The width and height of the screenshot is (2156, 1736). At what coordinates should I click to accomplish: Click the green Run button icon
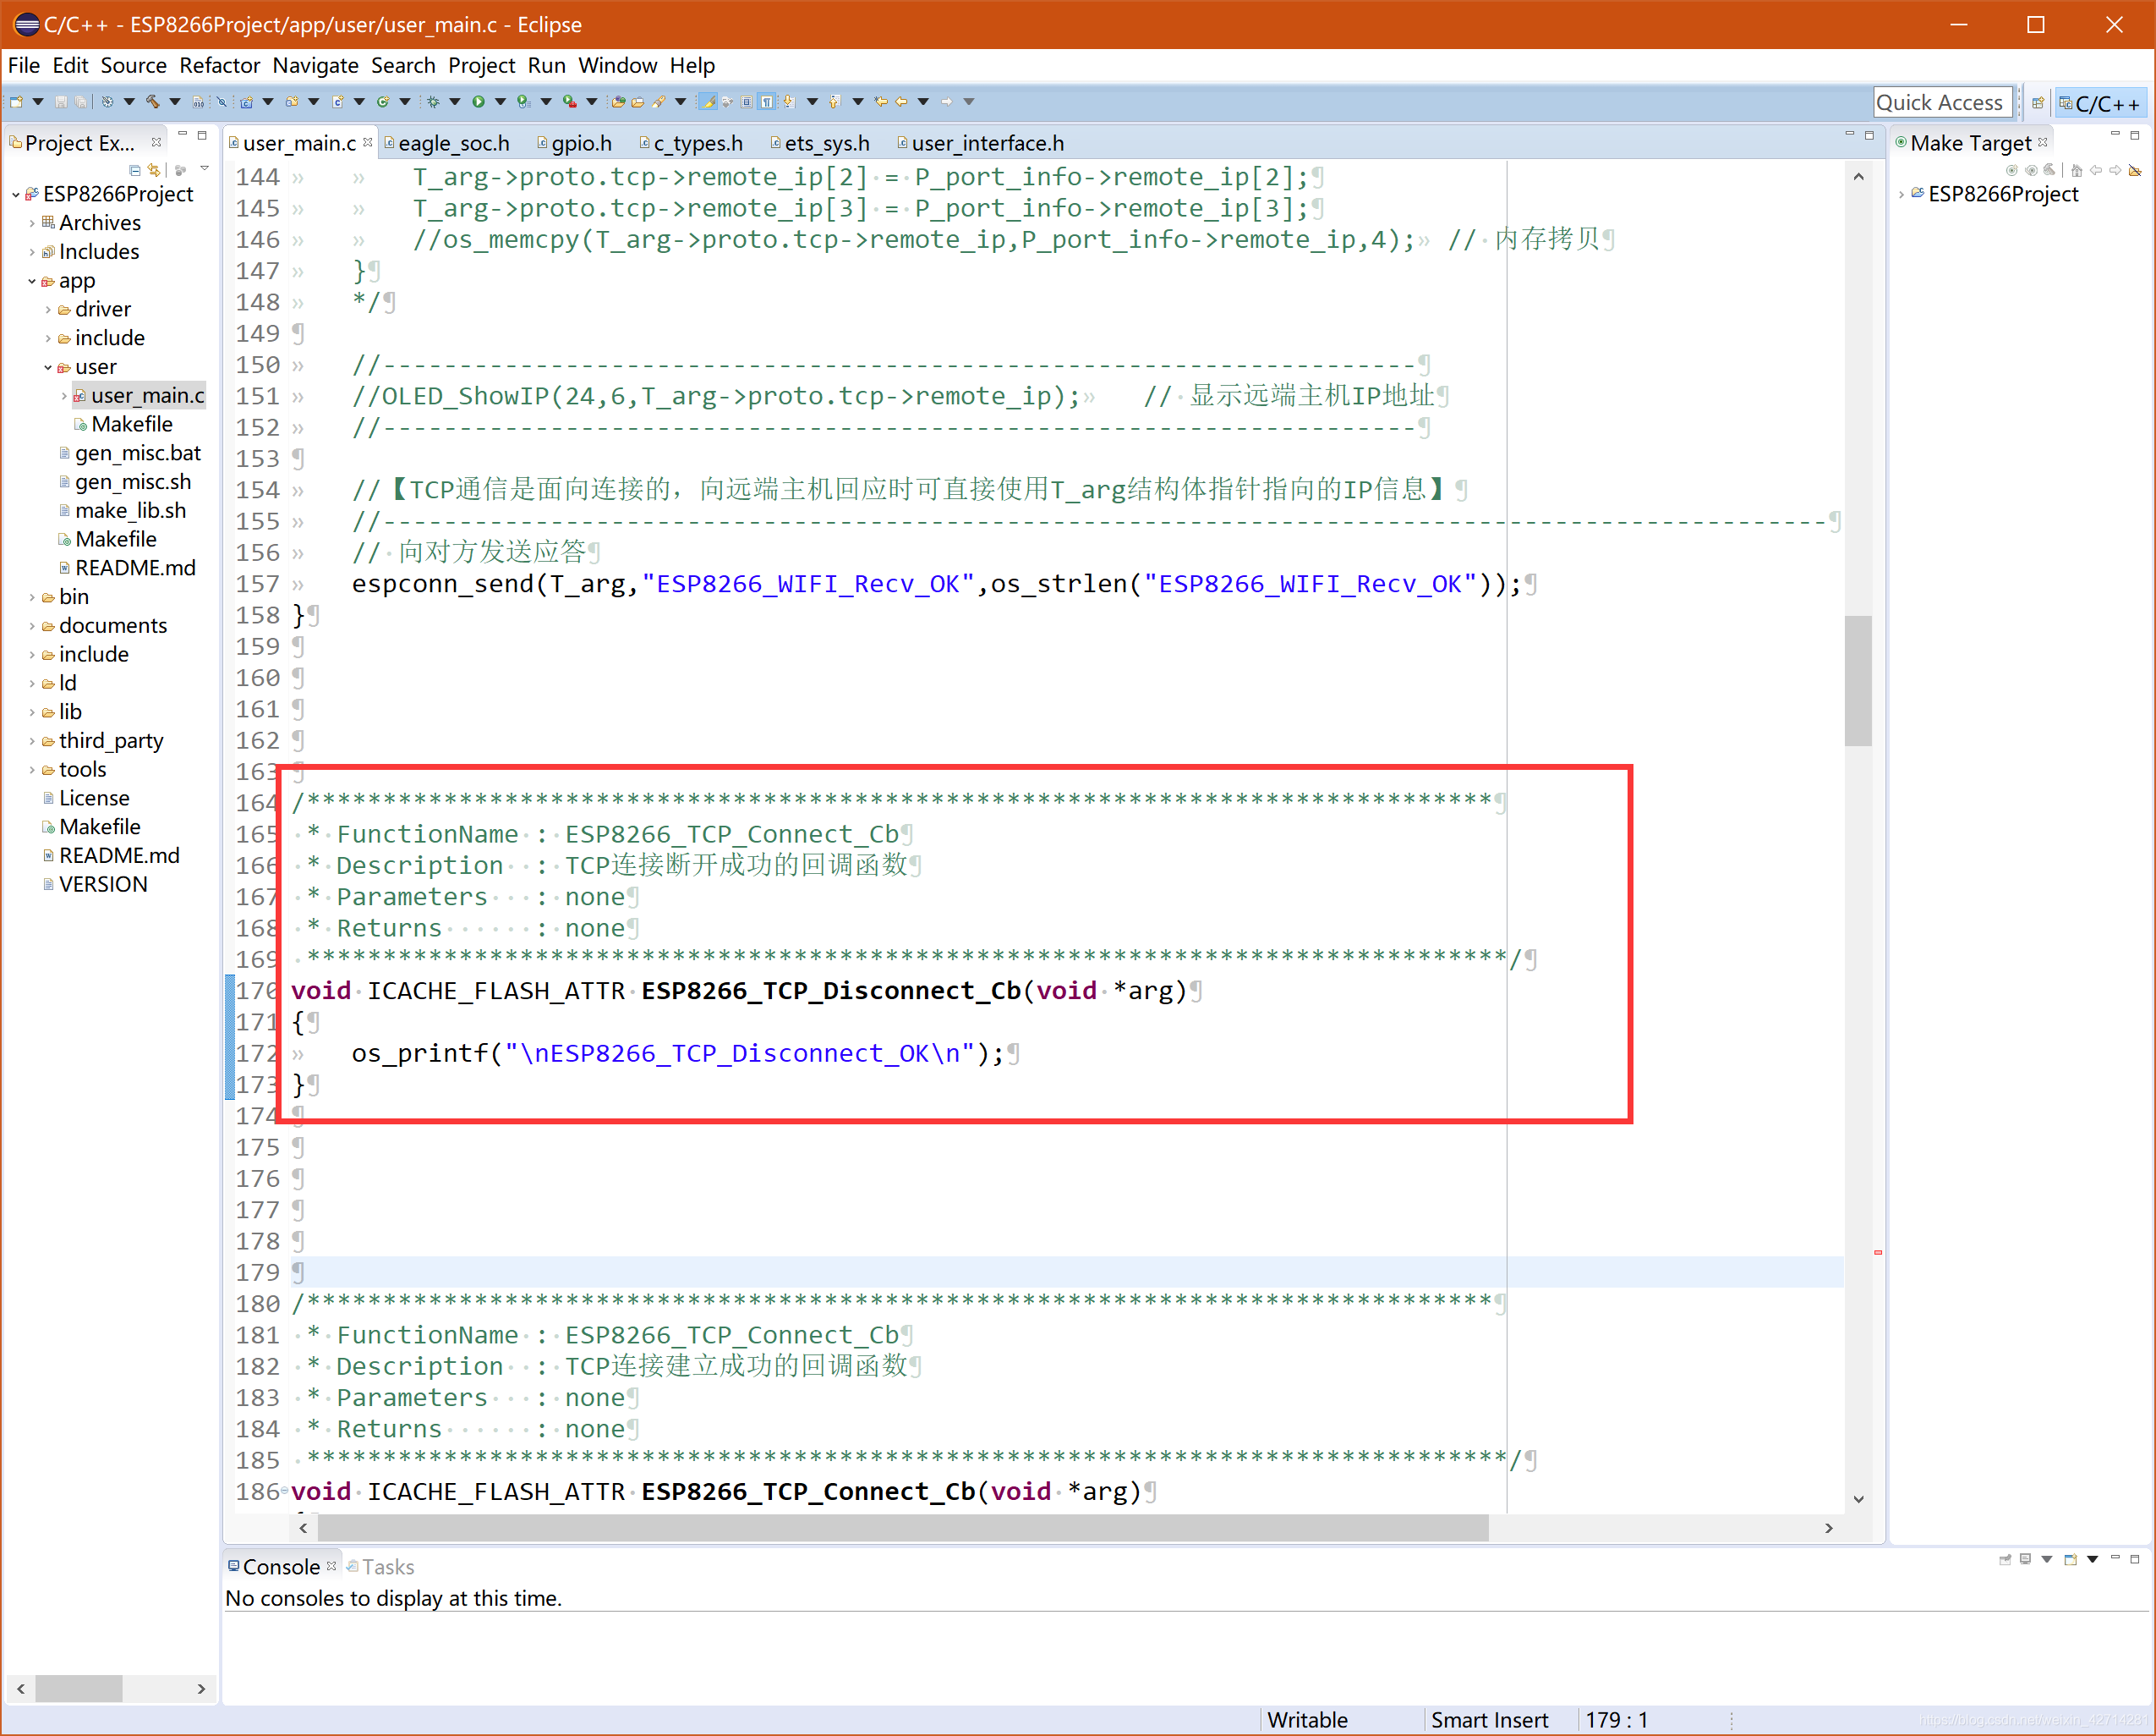[x=478, y=102]
